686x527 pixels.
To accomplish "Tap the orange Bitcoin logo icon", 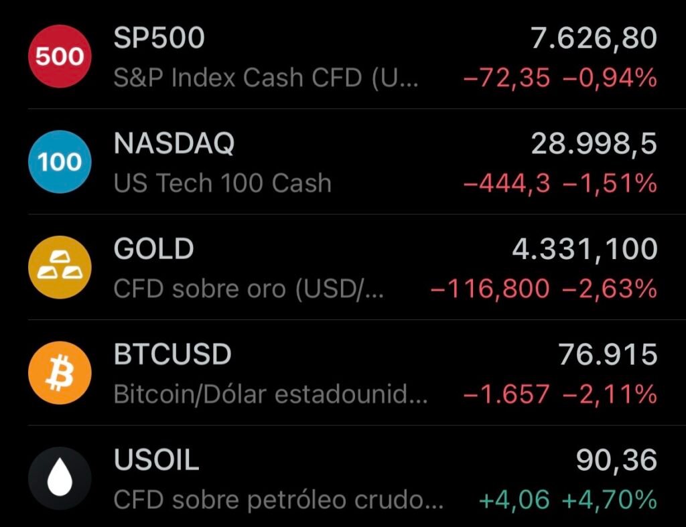I will (x=60, y=372).
